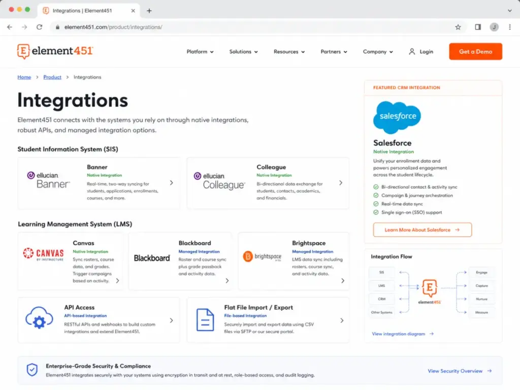Open Colleague card arrow chevron
520x390 pixels.
pos(341,183)
